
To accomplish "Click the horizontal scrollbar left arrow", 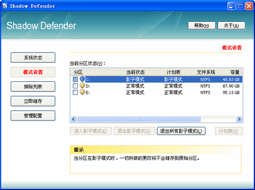I will pos(74,119).
